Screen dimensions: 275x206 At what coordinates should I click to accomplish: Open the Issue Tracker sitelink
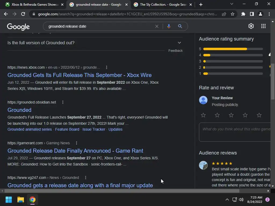click(x=94, y=130)
